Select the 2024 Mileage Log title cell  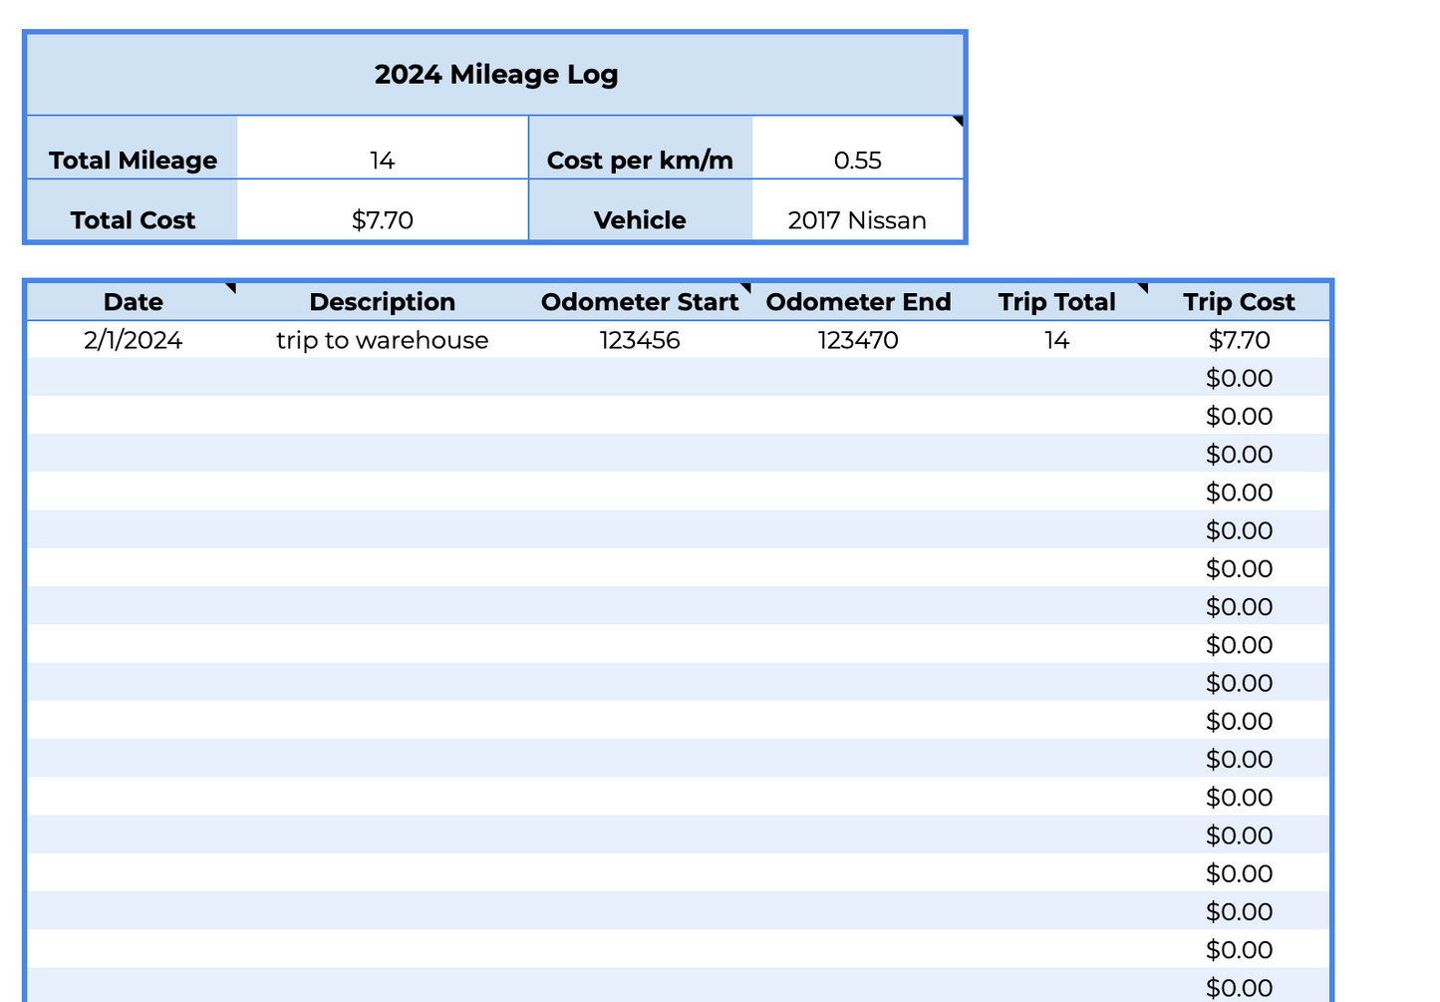(x=495, y=75)
